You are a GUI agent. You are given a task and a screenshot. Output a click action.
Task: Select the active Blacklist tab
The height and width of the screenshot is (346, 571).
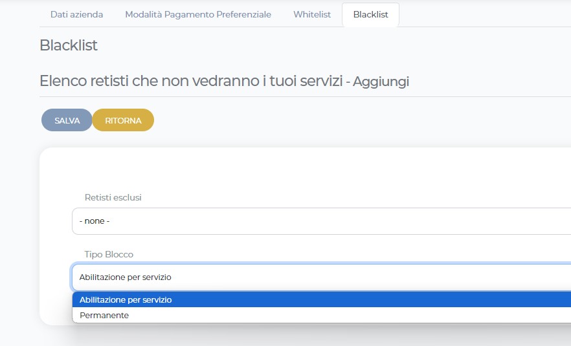370,14
